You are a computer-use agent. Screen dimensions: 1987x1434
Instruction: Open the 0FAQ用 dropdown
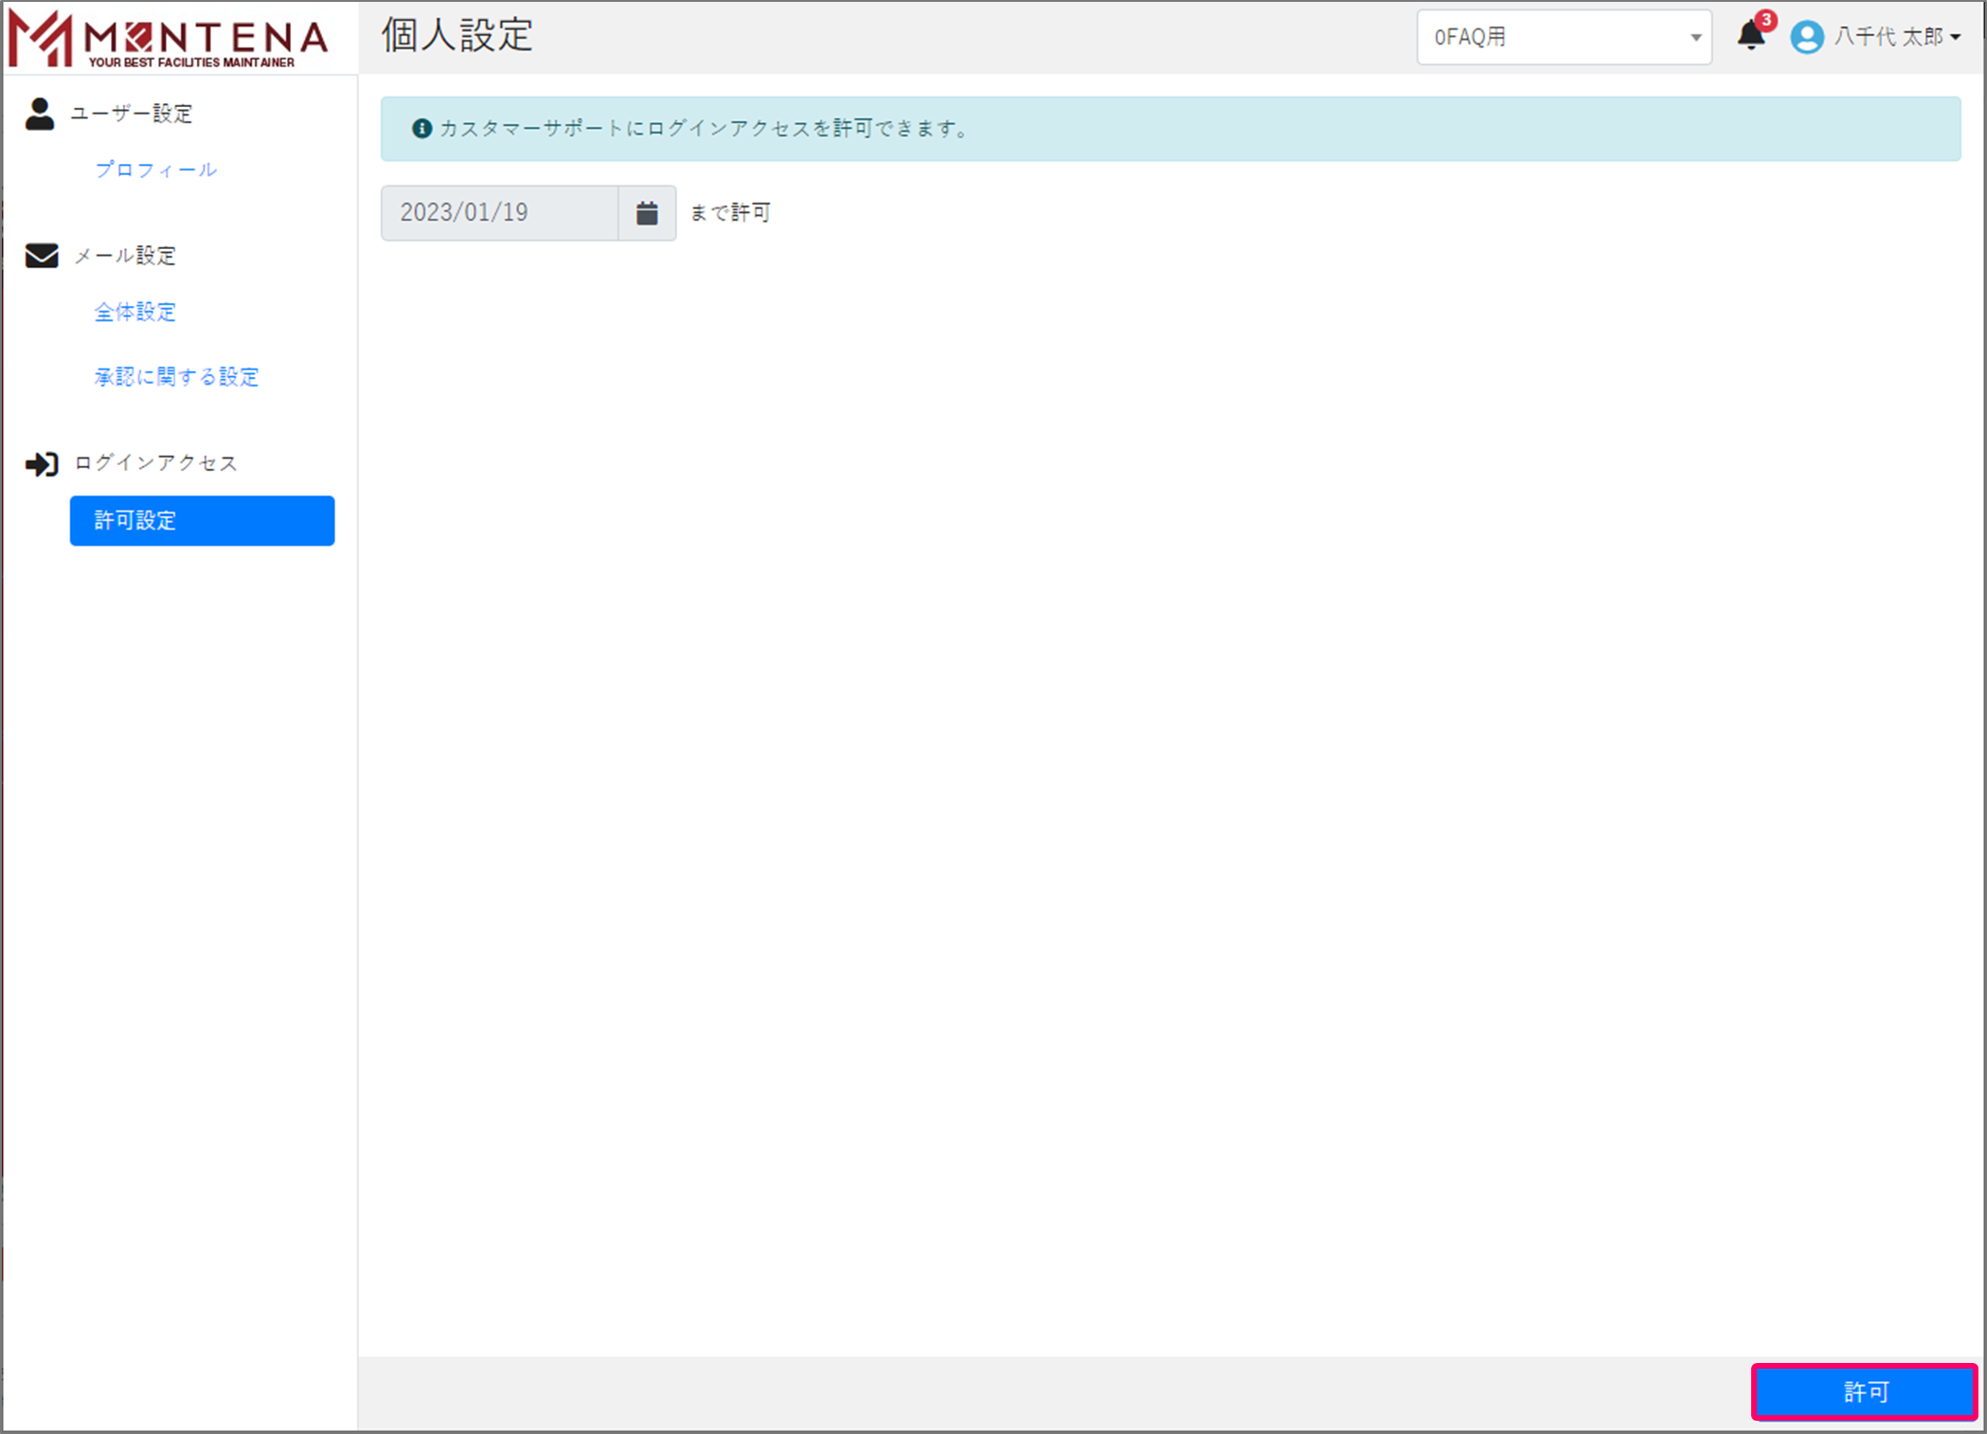tap(1564, 37)
